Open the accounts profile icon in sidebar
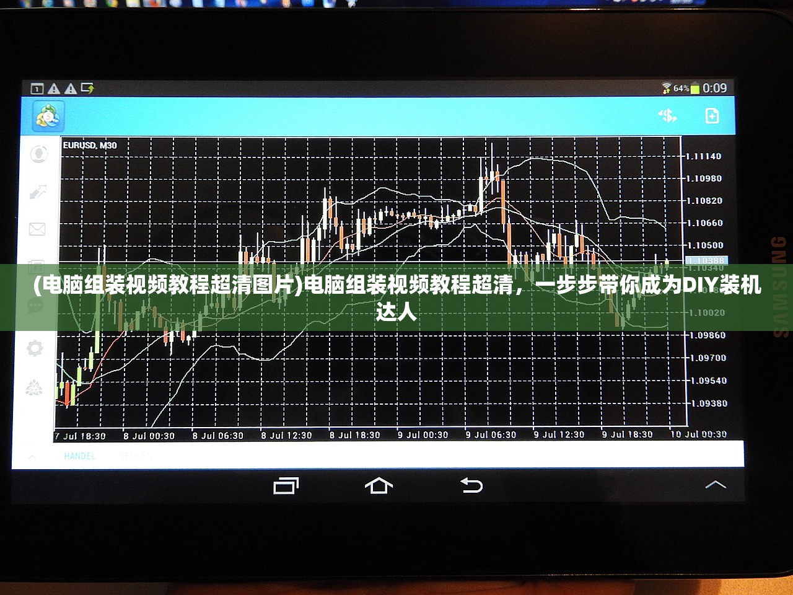 click(38, 153)
